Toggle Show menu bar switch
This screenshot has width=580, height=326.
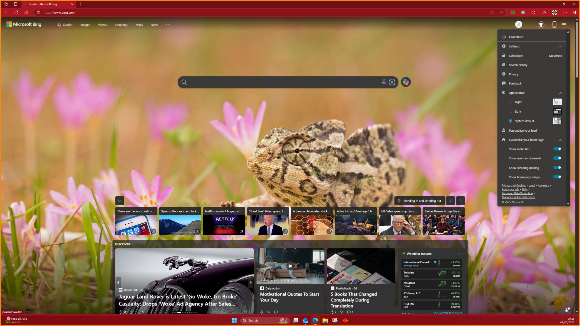557,149
